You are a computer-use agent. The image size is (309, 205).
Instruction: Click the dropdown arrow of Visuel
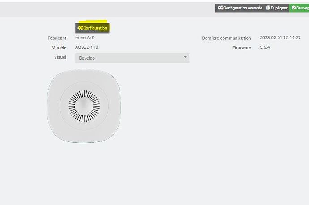coord(185,57)
